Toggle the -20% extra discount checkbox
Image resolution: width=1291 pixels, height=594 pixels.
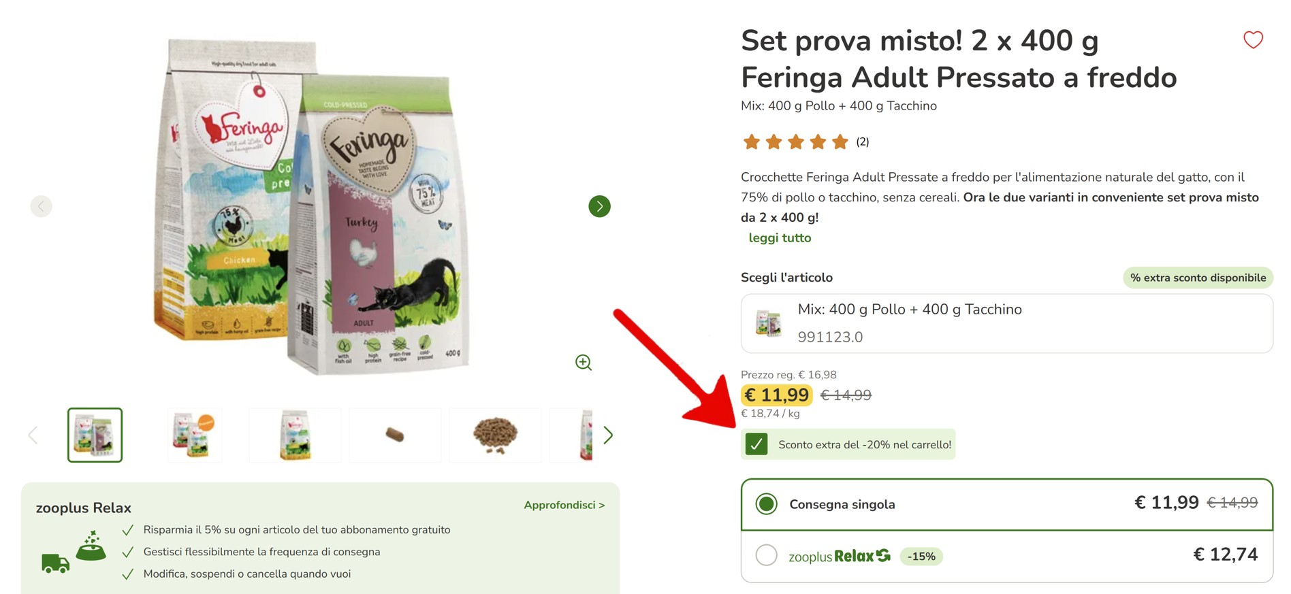756,444
